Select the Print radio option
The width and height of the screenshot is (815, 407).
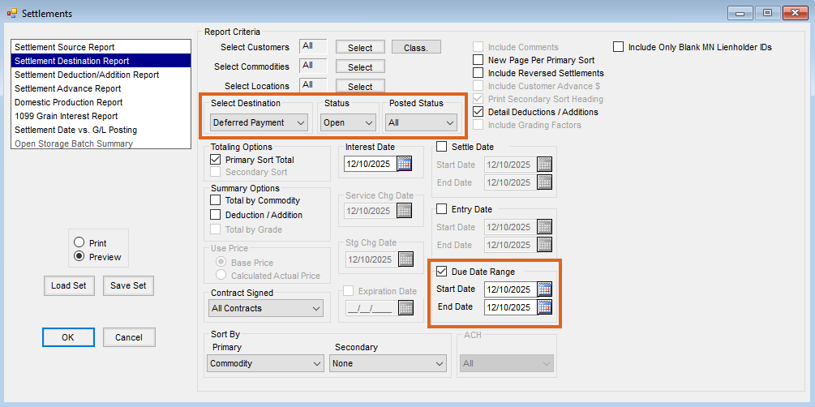coord(79,242)
